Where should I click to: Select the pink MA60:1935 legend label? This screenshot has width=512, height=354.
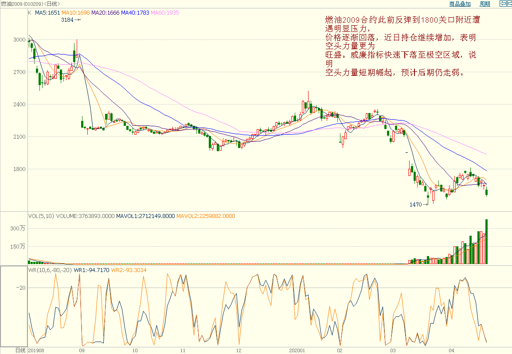(x=165, y=13)
